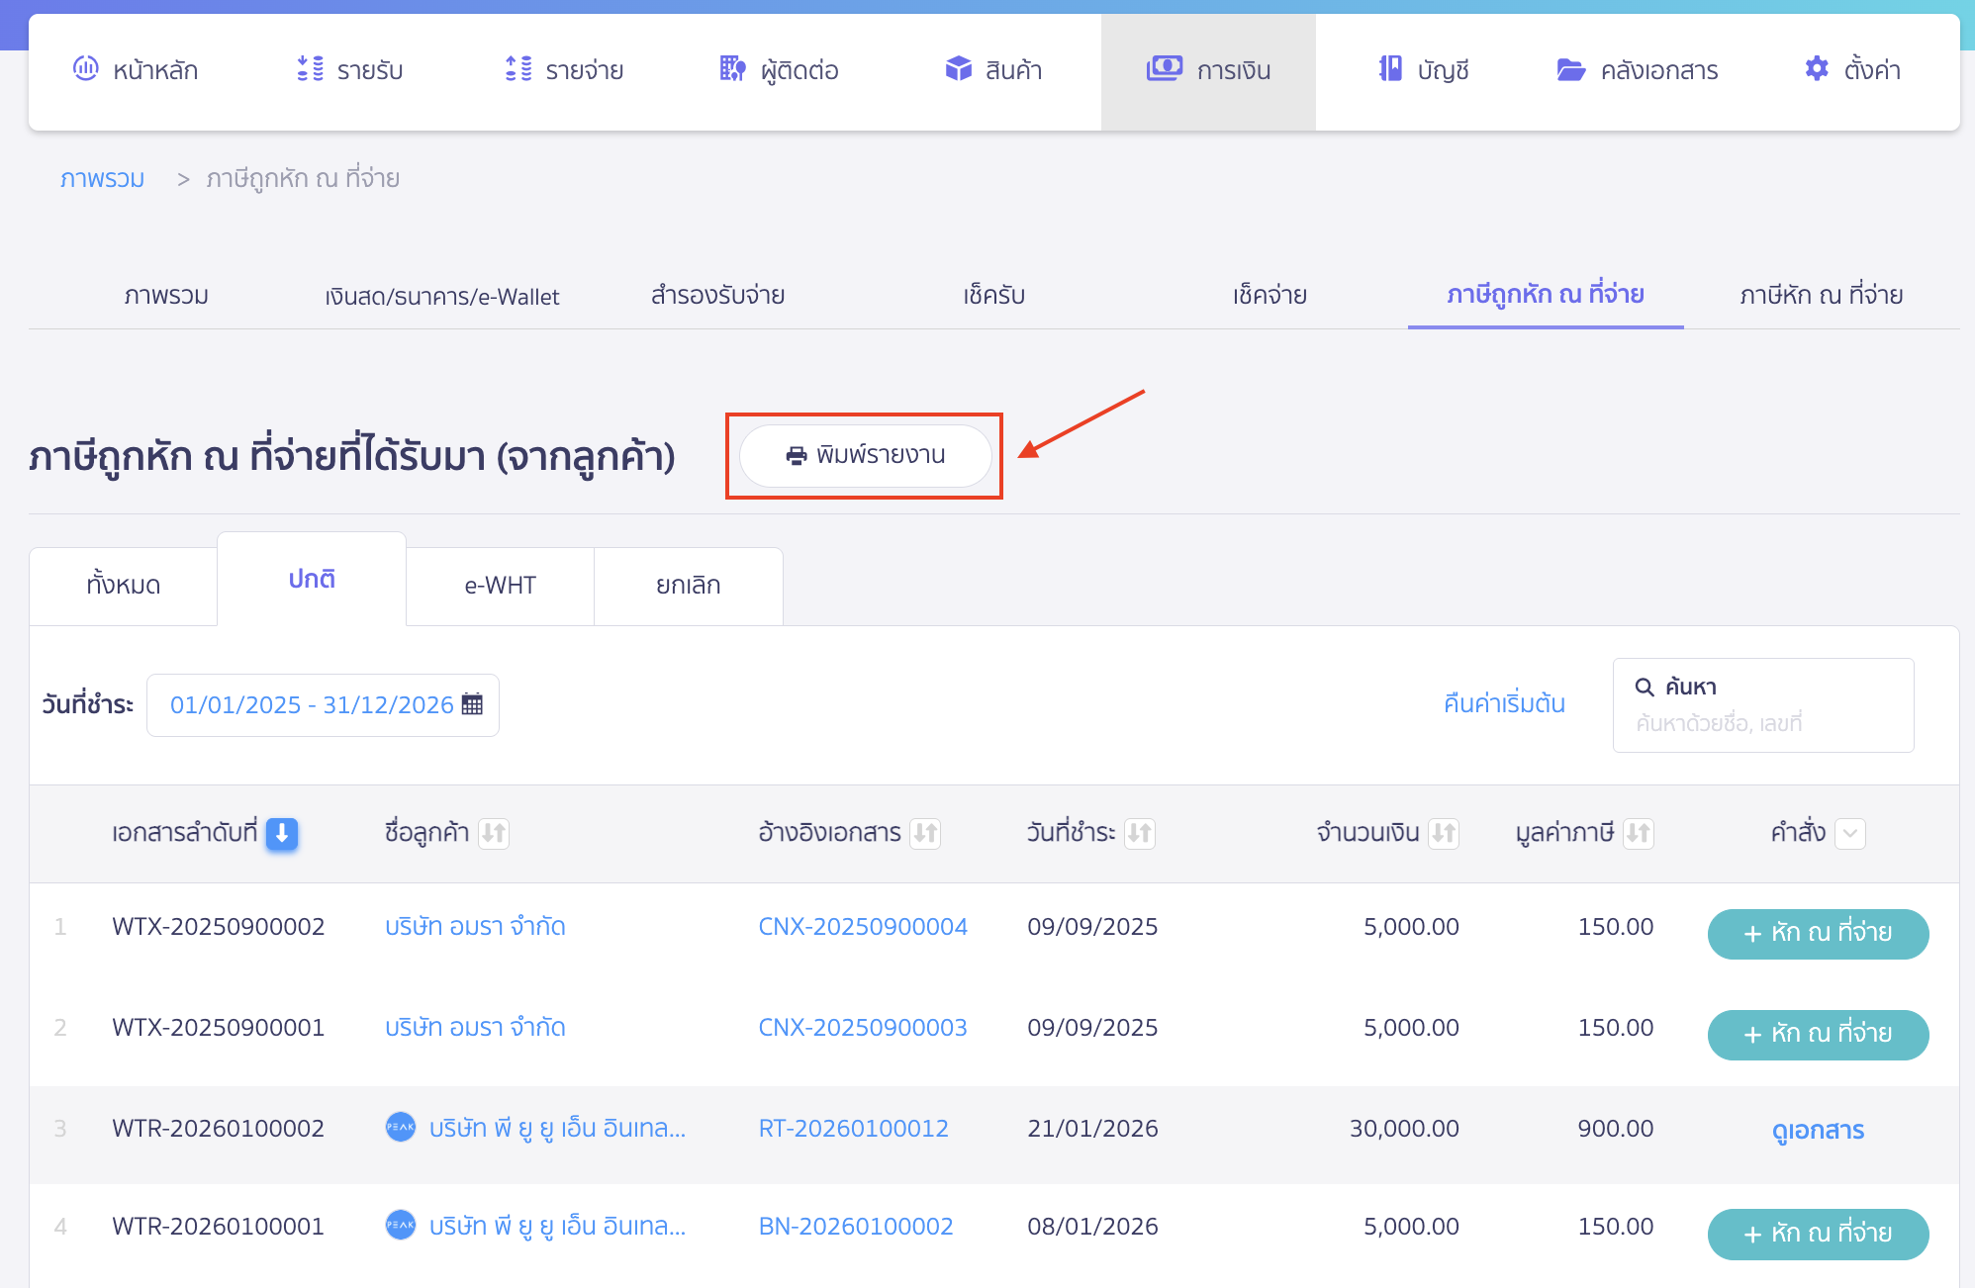Sort by document number blue arrow
Screen dimensions: 1975x1288
point(282,834)
